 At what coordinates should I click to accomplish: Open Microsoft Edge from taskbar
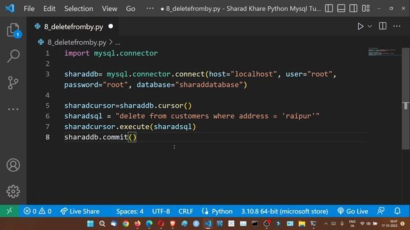tap(149, 224)
